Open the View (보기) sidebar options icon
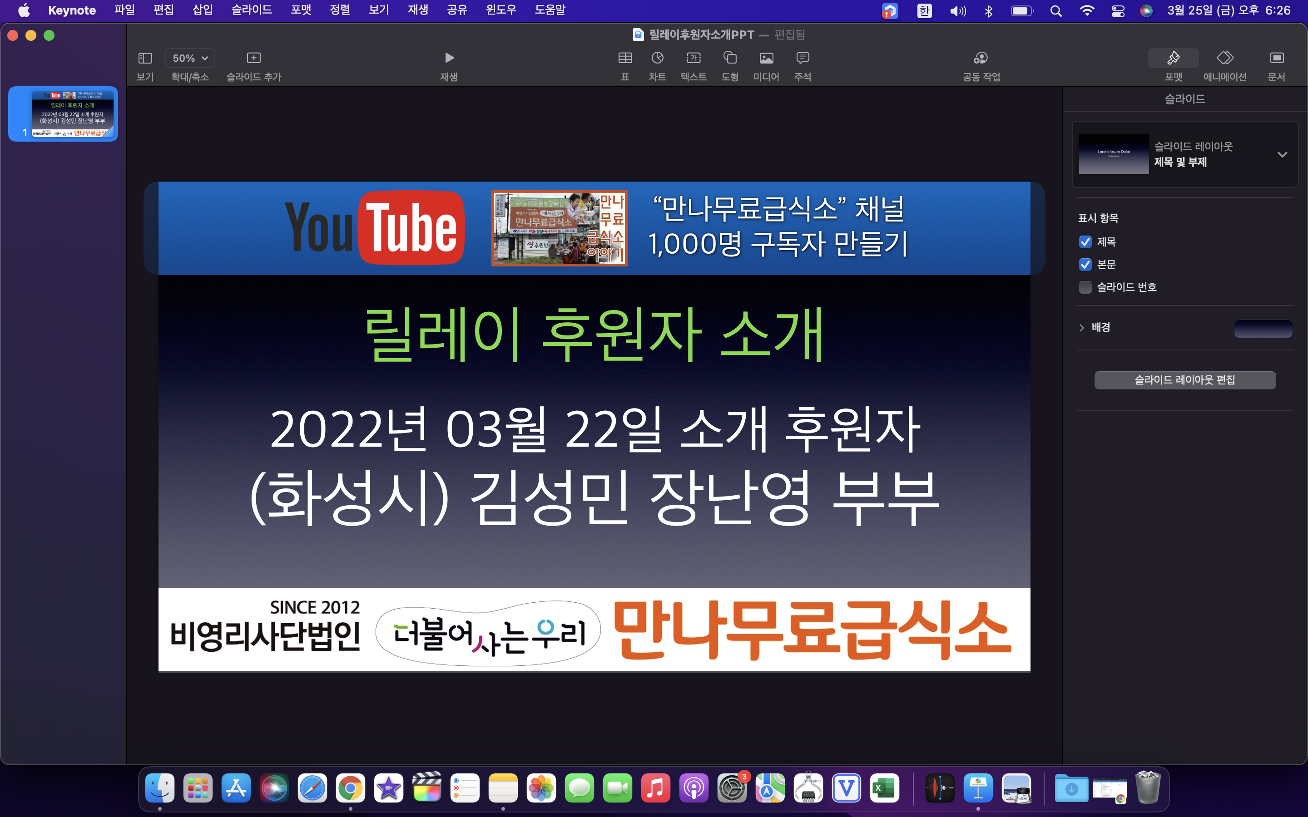 (x=145, y=59)
